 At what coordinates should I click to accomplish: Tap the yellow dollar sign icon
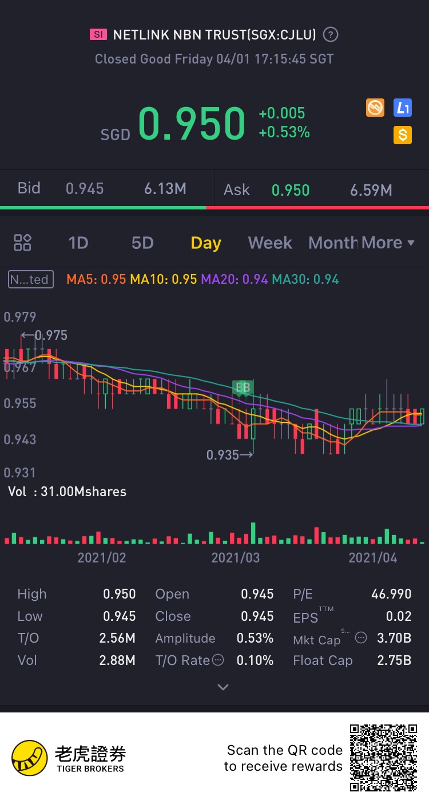pos(403,135)
